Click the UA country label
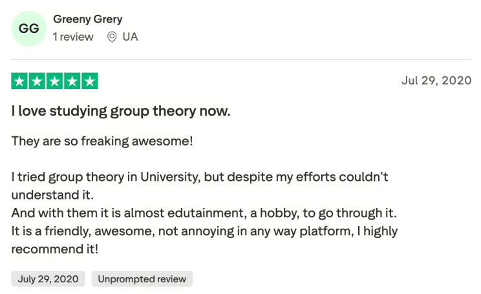This screenshot has height=294, width=481. point(130,37)
